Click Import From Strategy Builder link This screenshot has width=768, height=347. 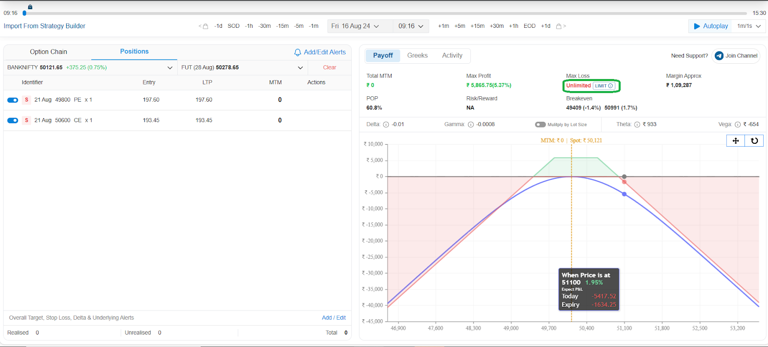click(45, 26)
